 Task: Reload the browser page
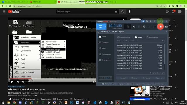click(x=10, y=6)
